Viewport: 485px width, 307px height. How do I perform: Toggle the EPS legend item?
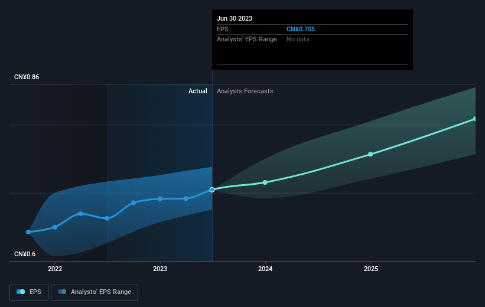click(x=29, y=292)
